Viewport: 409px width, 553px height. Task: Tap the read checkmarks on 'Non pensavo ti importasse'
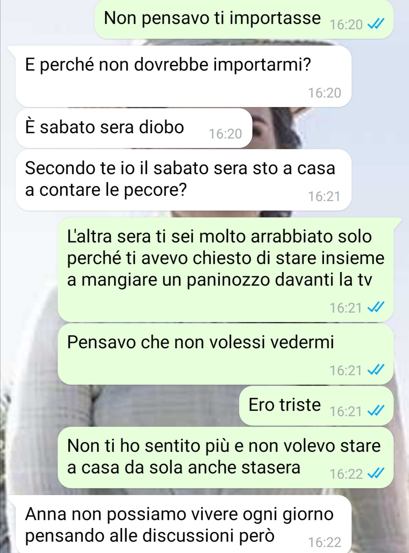tap(376, 24)
